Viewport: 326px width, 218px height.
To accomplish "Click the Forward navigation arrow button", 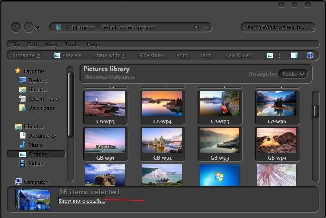I will pyautogui.click(x=28, y=27).
